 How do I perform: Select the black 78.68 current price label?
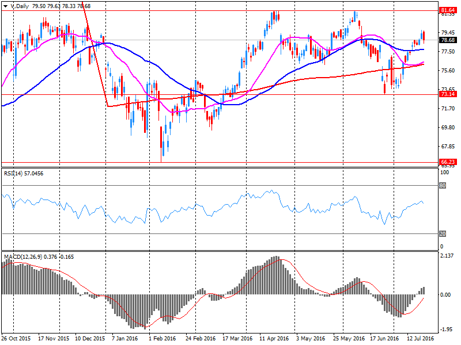tap(448, 40)
